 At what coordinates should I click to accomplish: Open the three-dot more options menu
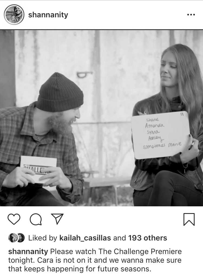click(x=191, y=15)
